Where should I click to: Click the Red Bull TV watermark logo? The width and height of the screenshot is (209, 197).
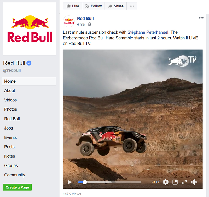pos(182,61)
